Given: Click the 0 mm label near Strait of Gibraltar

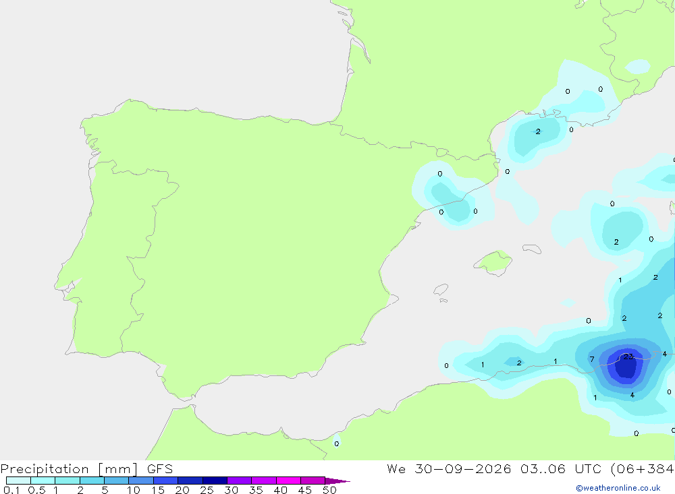Looking at the screenshot, I should [337, 443].
